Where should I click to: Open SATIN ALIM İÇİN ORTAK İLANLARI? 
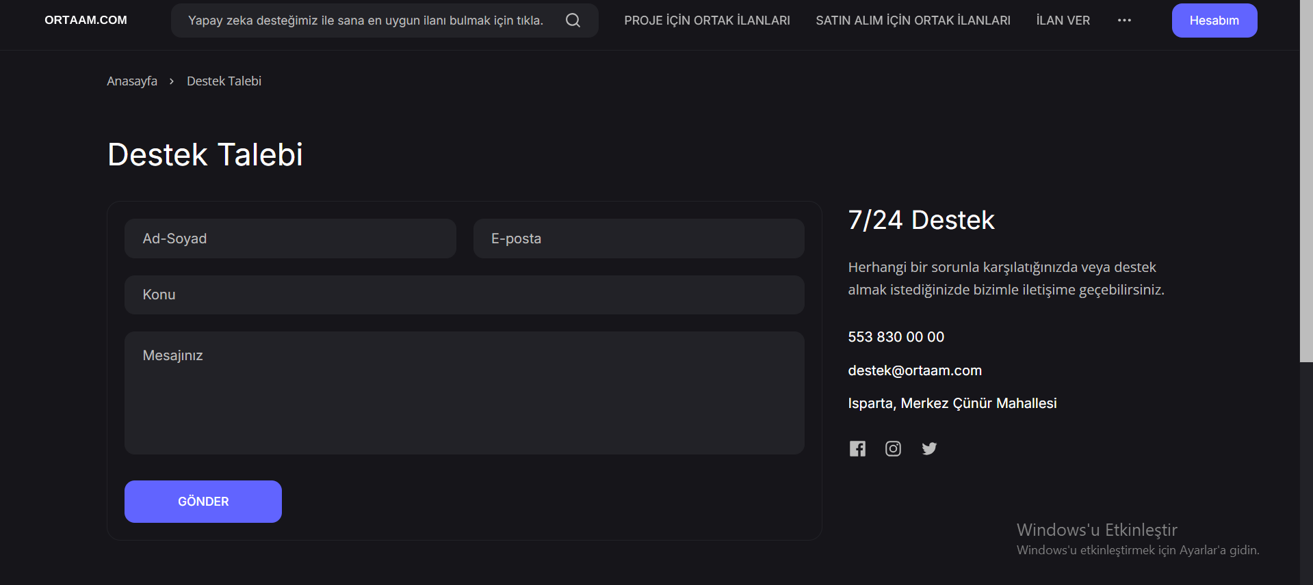913,21
